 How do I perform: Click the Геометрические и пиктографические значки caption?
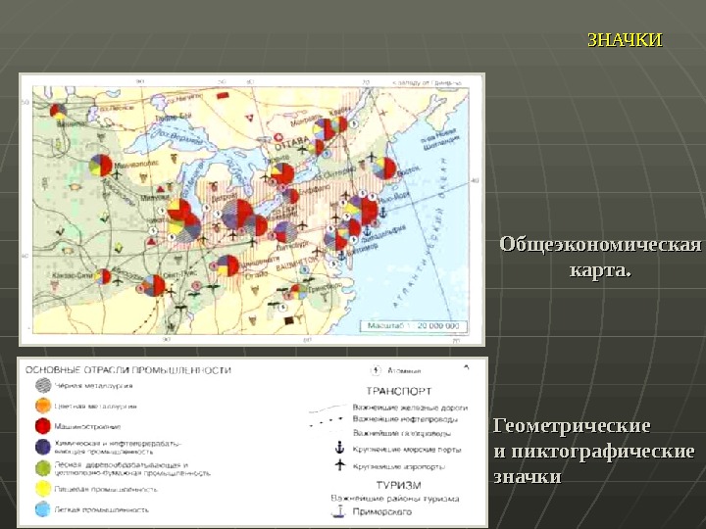tap(594, 451)
